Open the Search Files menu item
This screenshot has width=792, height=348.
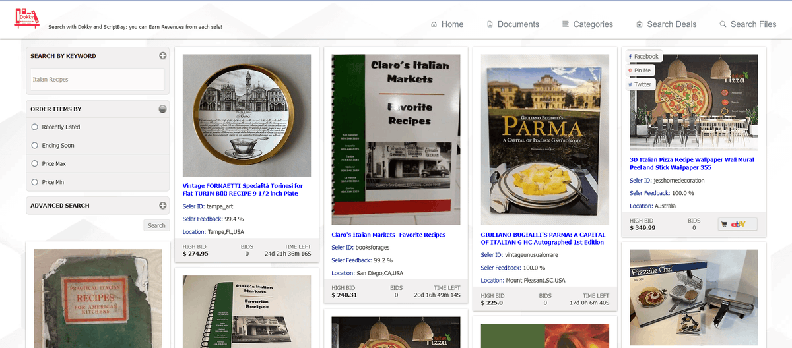point(748,24)
